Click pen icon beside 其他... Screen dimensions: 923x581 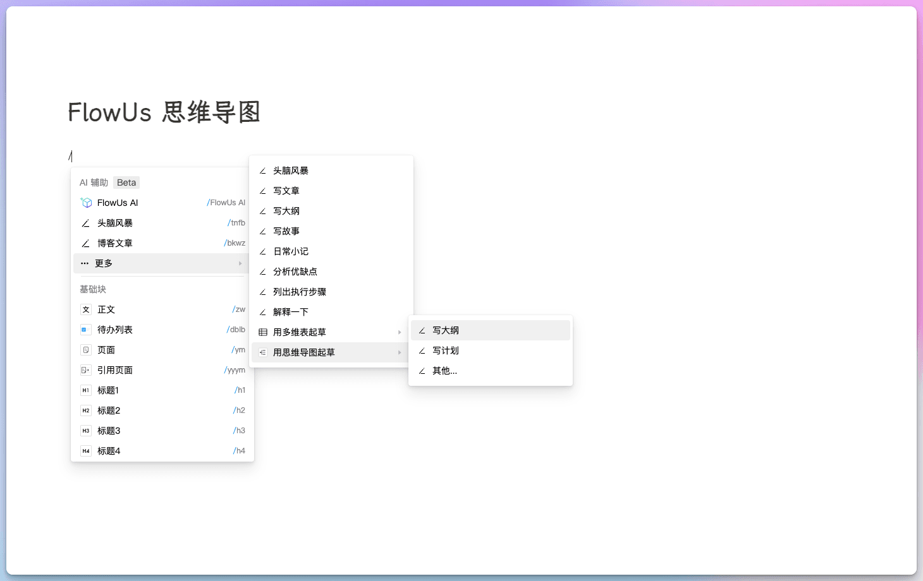tap(422, 371)
